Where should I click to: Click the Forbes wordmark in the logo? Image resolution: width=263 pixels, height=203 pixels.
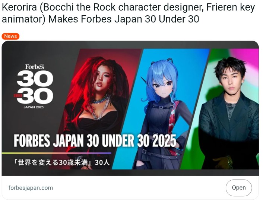(x=35, y=67)
